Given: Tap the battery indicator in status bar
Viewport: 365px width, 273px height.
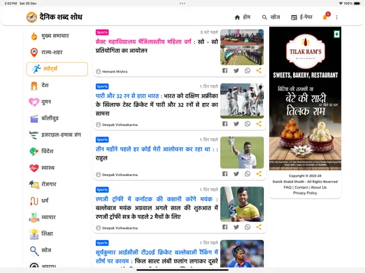Looking at the screenshot, I should pos(357,3).
